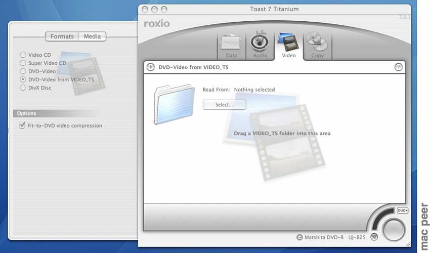Switch to the Audio tab
Viewport: 430px width, 253px height.
tap(260, 46)
